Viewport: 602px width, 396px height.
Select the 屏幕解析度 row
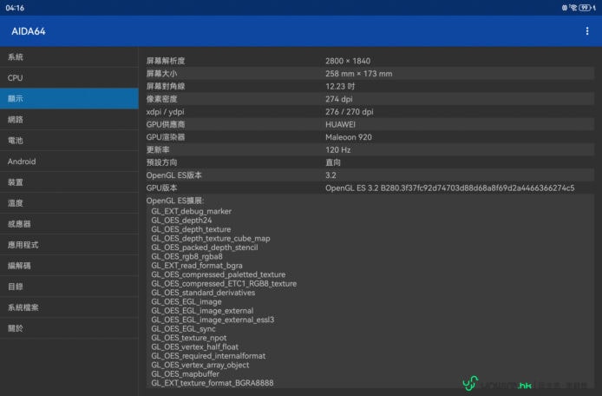click(370, 61)
